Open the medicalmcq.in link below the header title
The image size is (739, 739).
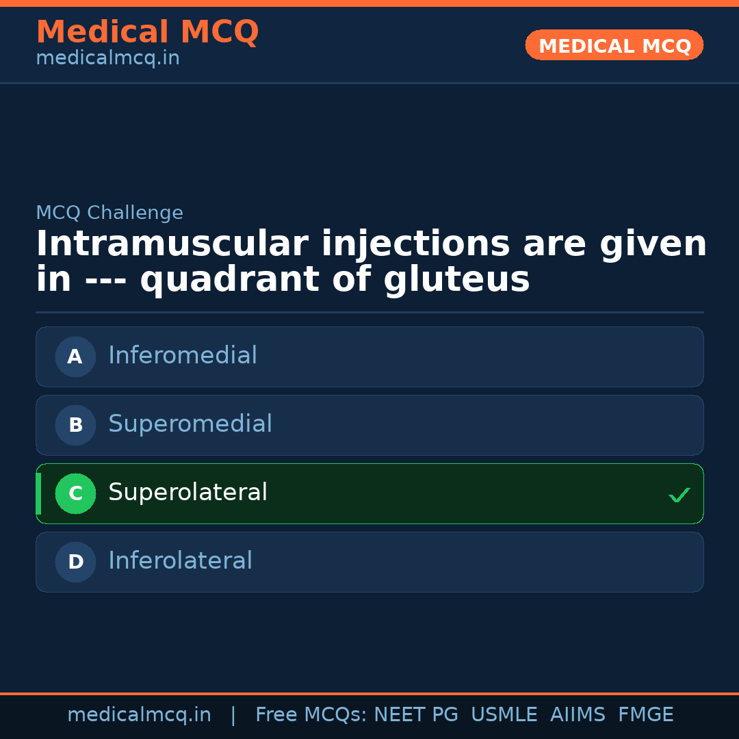coord(107,59)
